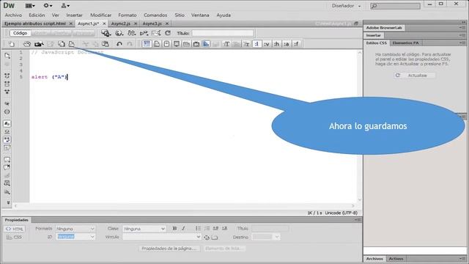Toggle Highlight Invalid Code button

click(7, 132)
